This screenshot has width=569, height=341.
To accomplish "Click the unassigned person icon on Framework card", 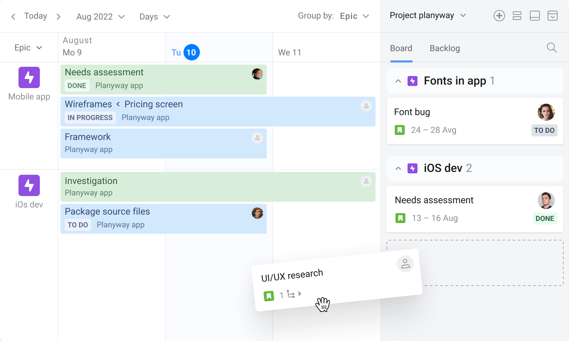I will [x=258, y=138].
